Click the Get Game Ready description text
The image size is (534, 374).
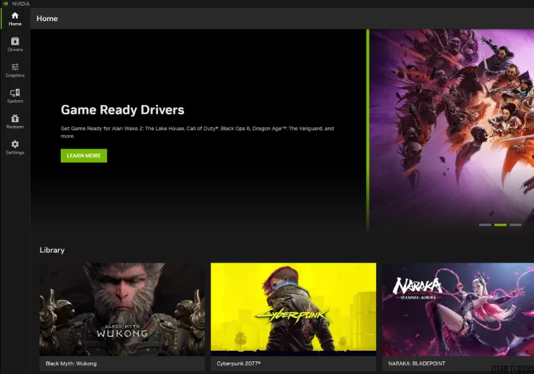coord(197,132)
